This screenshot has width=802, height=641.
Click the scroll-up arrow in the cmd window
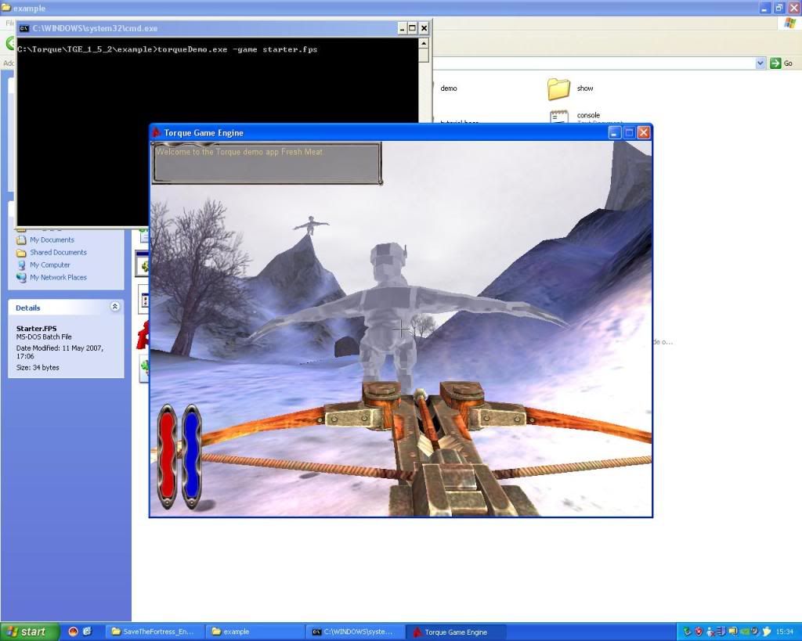click(424, 44)
